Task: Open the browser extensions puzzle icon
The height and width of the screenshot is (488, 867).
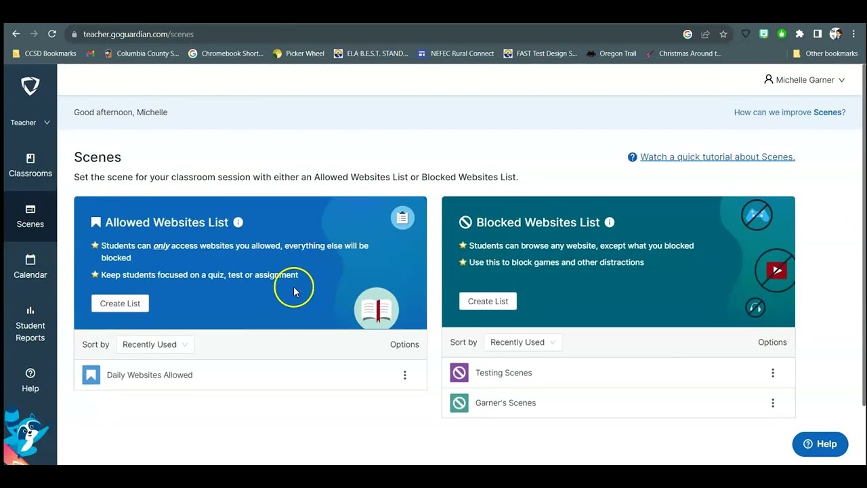Action: [x=799, y=34]
